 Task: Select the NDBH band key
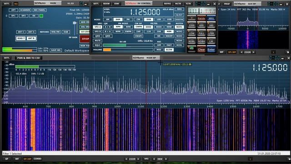[201, 41]
